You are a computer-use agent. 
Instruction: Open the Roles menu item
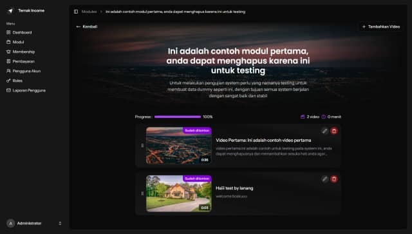14,81
